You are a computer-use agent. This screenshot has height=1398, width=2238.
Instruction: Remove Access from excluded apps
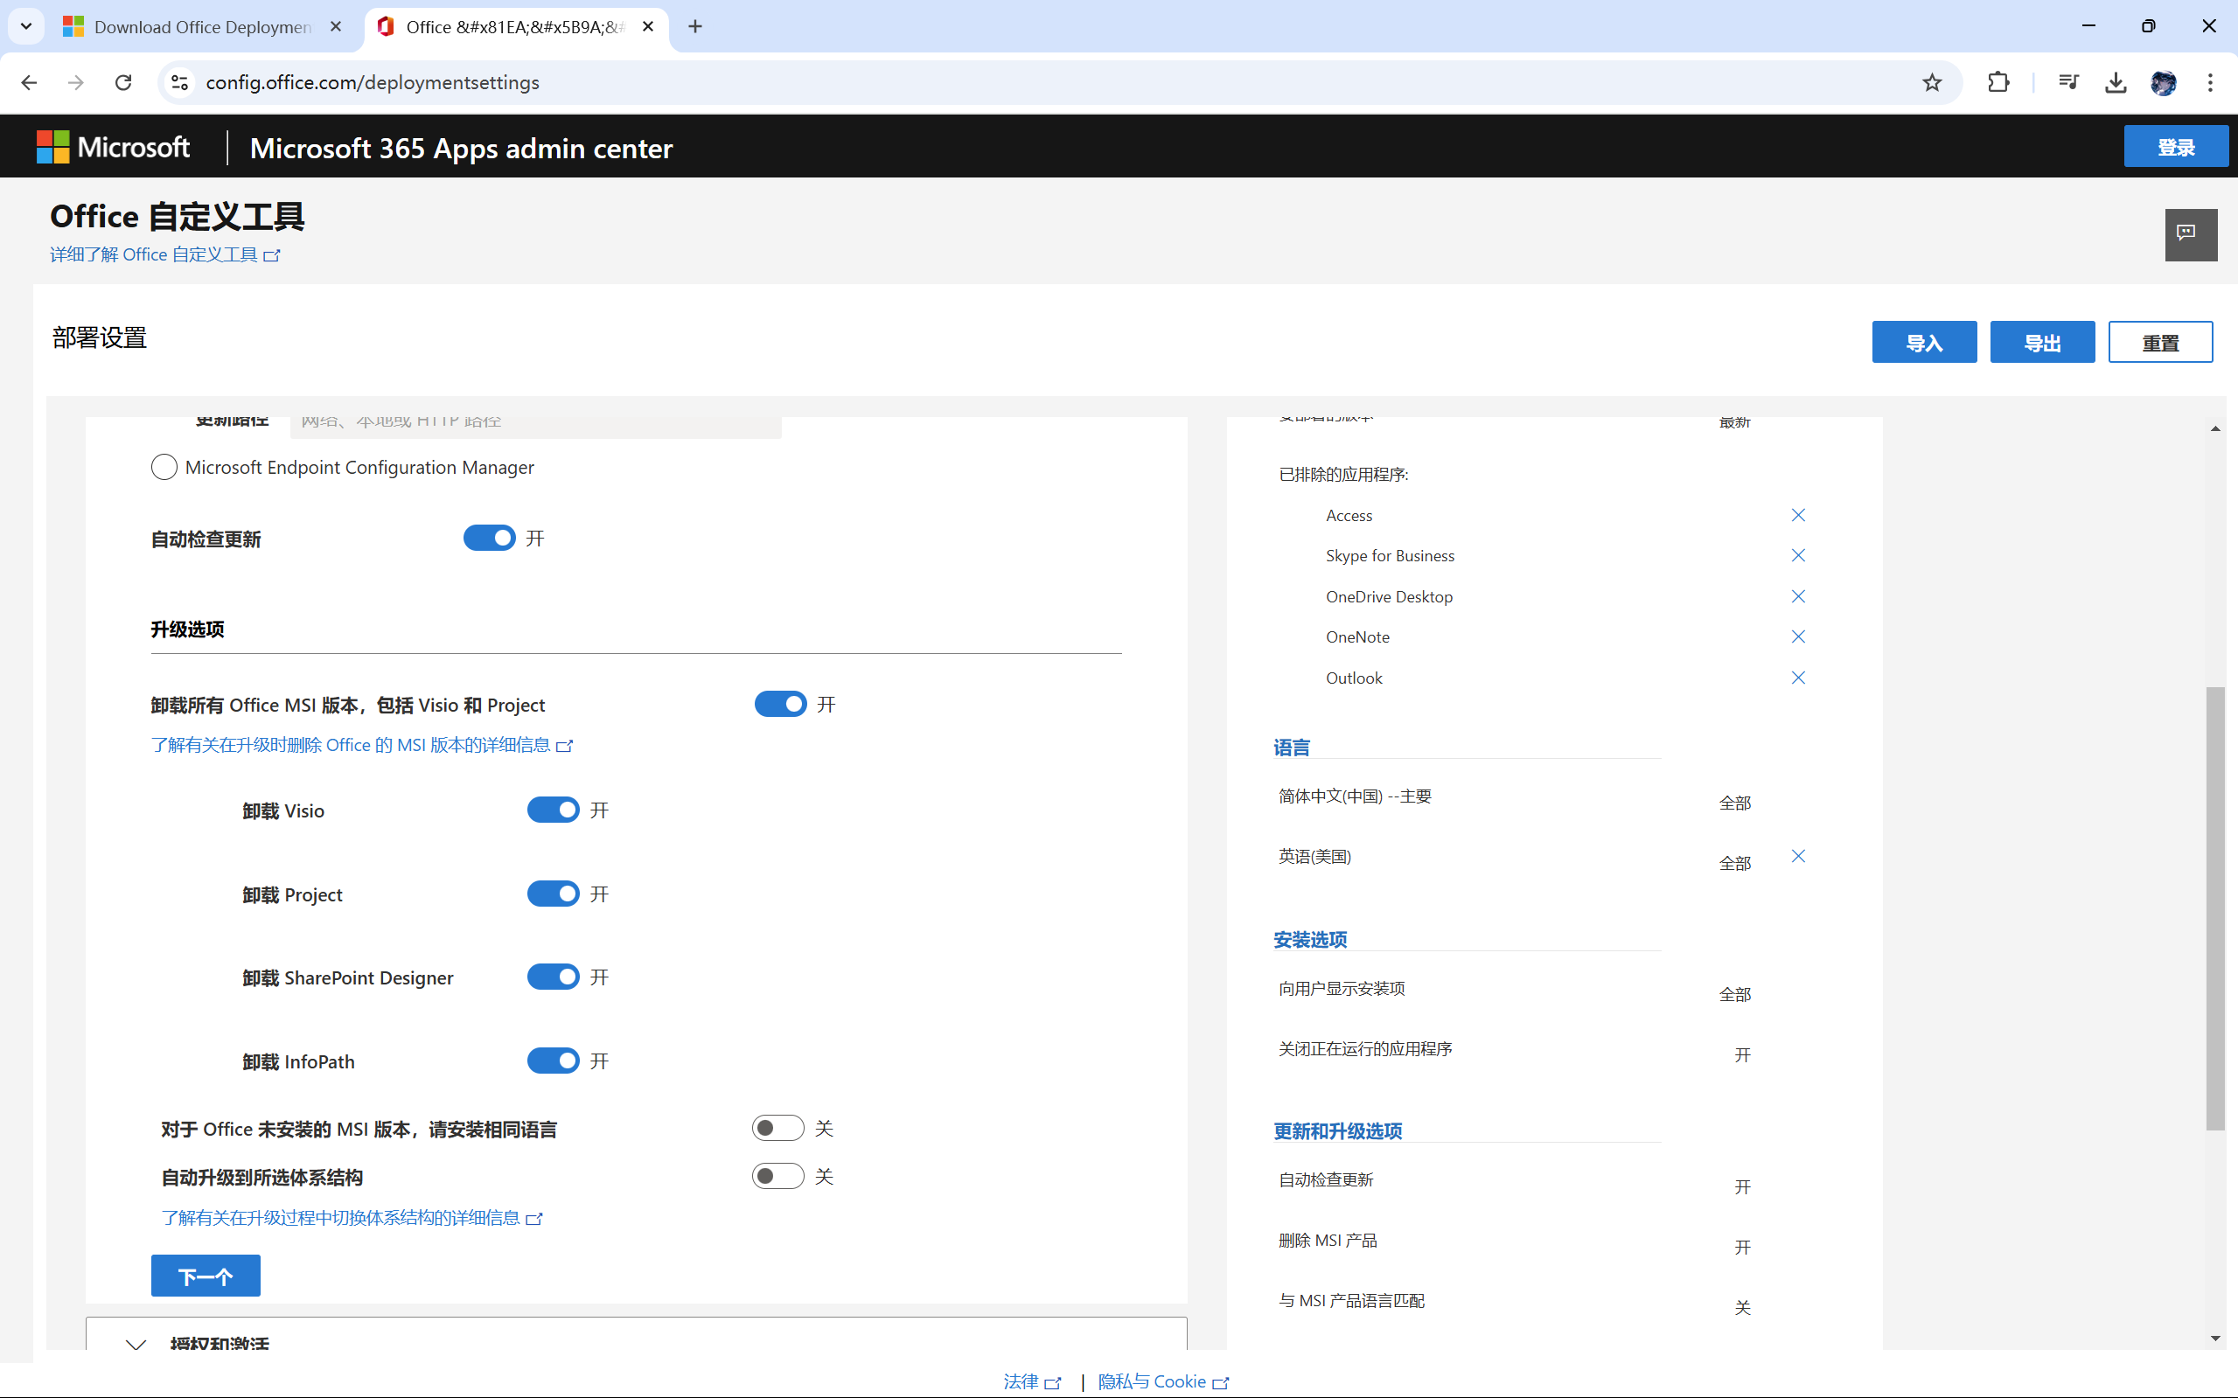(1798, 515)
